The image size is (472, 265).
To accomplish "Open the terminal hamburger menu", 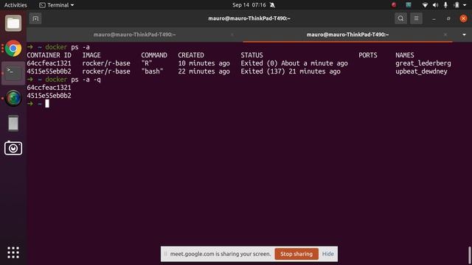I will click(x=416, y=18).
